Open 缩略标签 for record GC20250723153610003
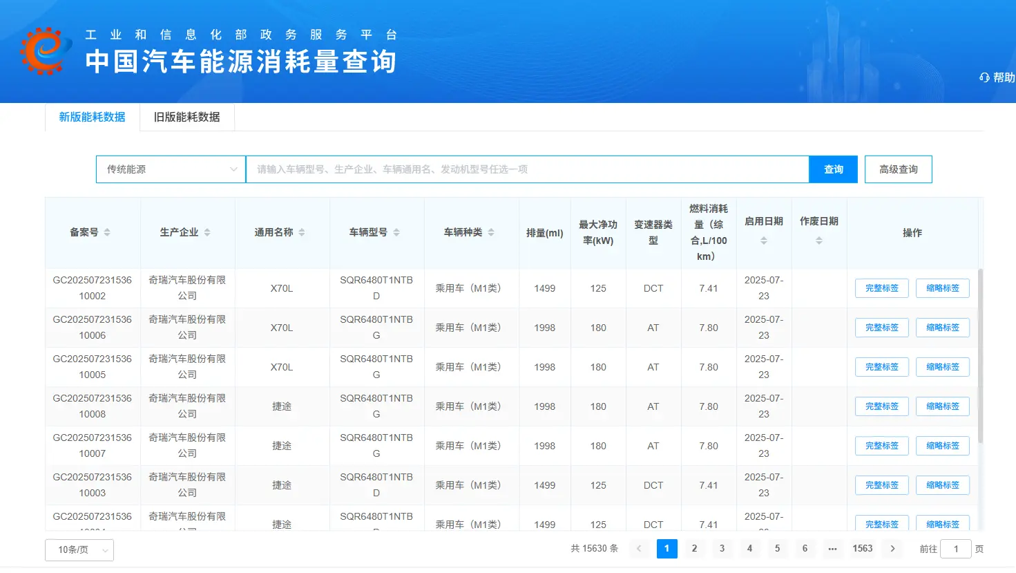The image size is (1016, 573). [x=943, y=485]
